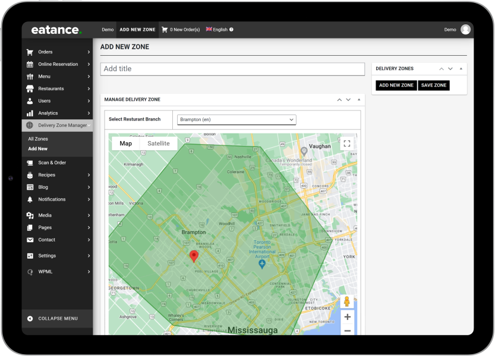Click the Pages icon in sidebar
The image size is (495, 356).
pyautogui.click(x=30, y=228)
